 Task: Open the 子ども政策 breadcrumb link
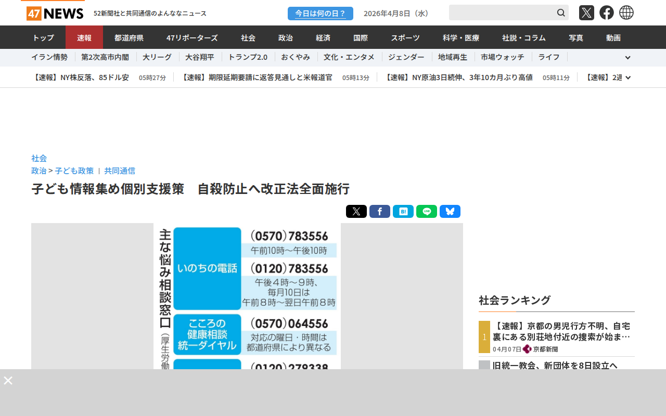tap(74, 171)
